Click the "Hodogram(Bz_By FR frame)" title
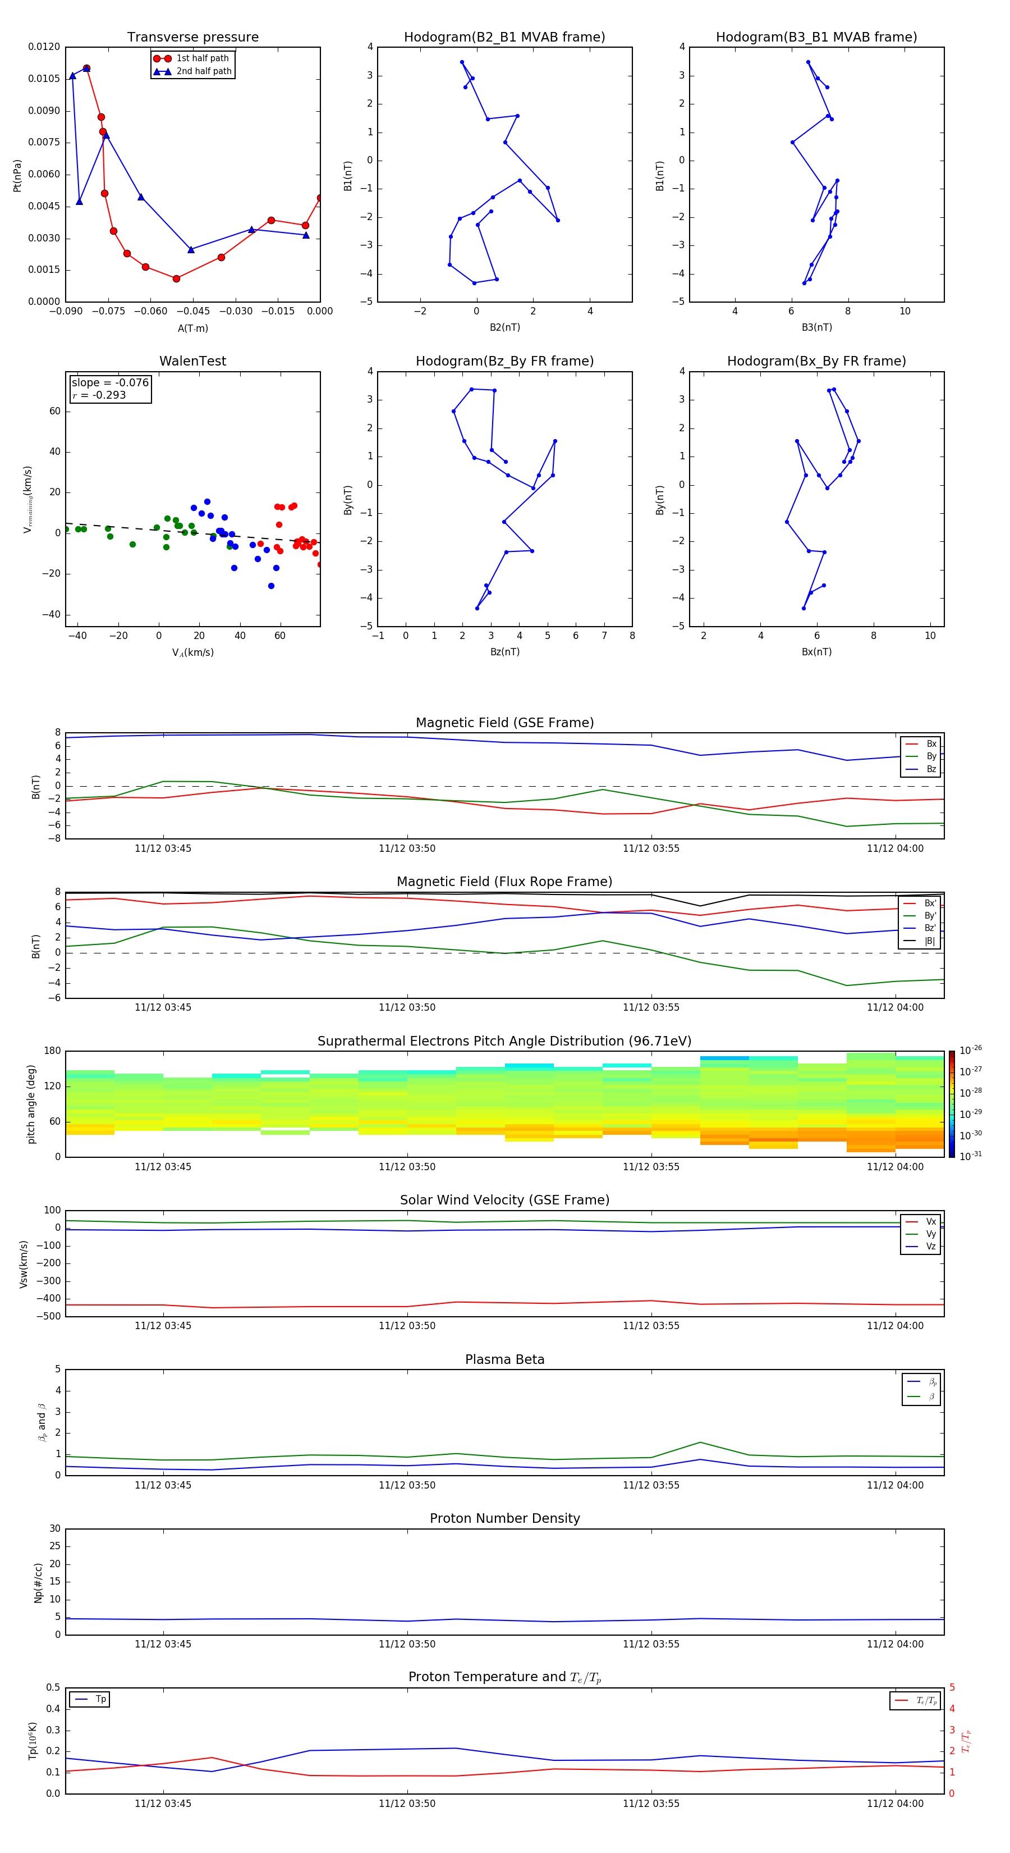The height and width of the screenshot is (1853, 1010). (x=504, y=361)
